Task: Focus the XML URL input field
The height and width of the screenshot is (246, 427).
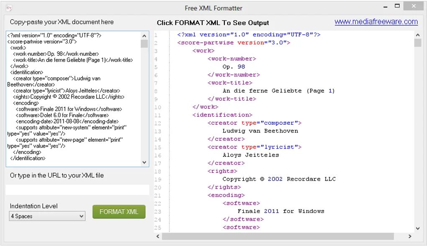Action: tap(77, 190)
